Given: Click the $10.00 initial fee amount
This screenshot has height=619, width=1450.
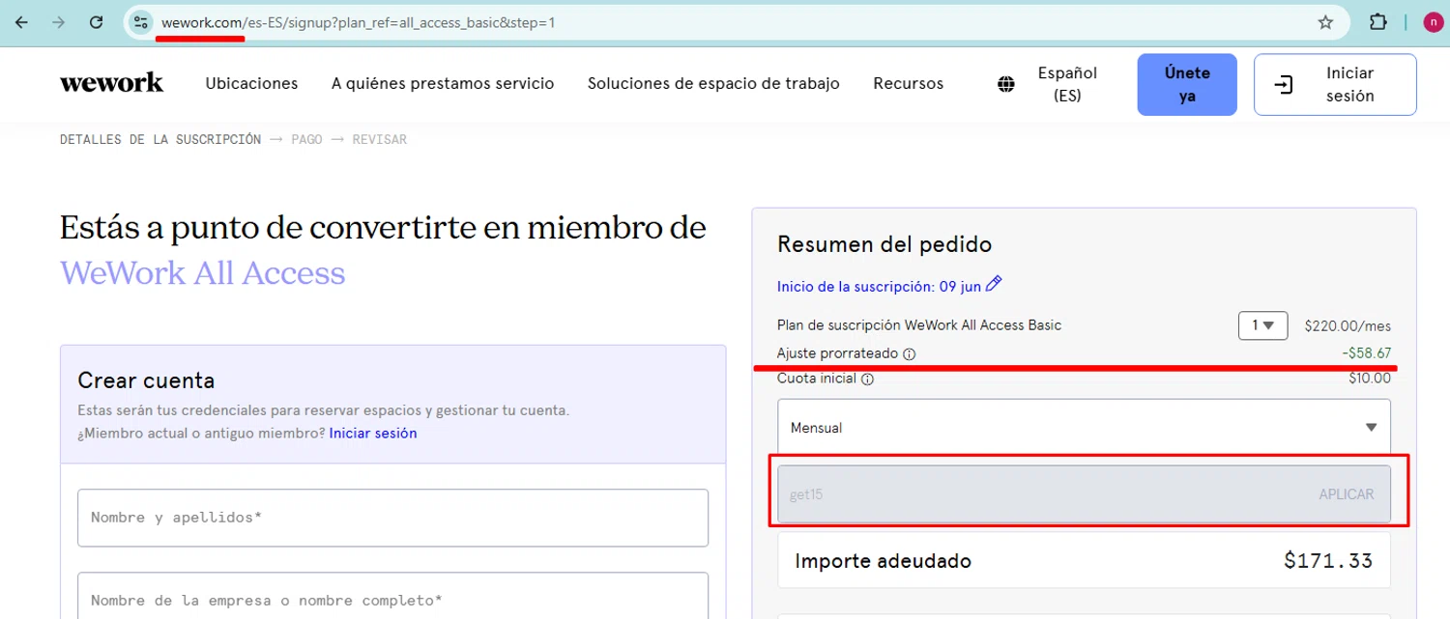Looking at the screenshot, I should (1370, 379).
